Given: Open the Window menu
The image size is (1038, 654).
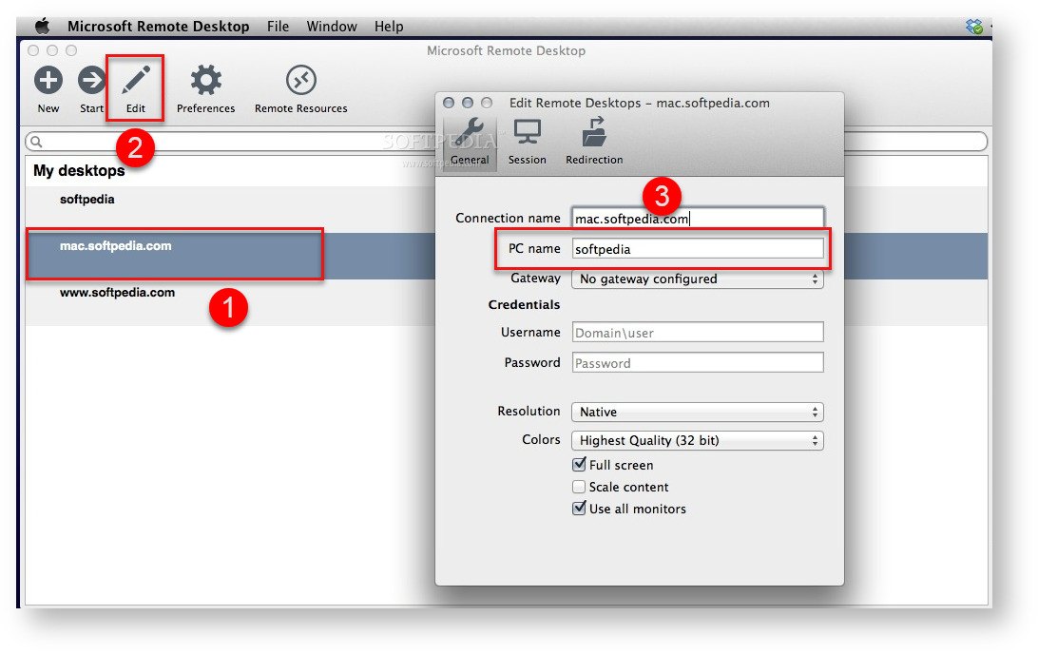Looking at the screenshot, I should pos(332,27).
